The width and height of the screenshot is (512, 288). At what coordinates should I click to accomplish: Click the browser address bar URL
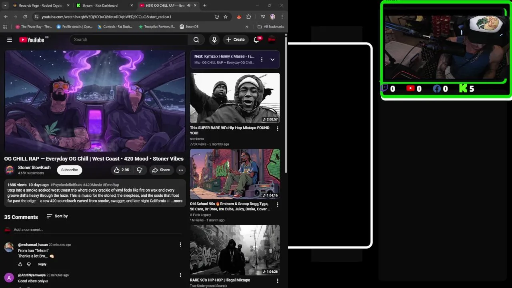(106, 17)
